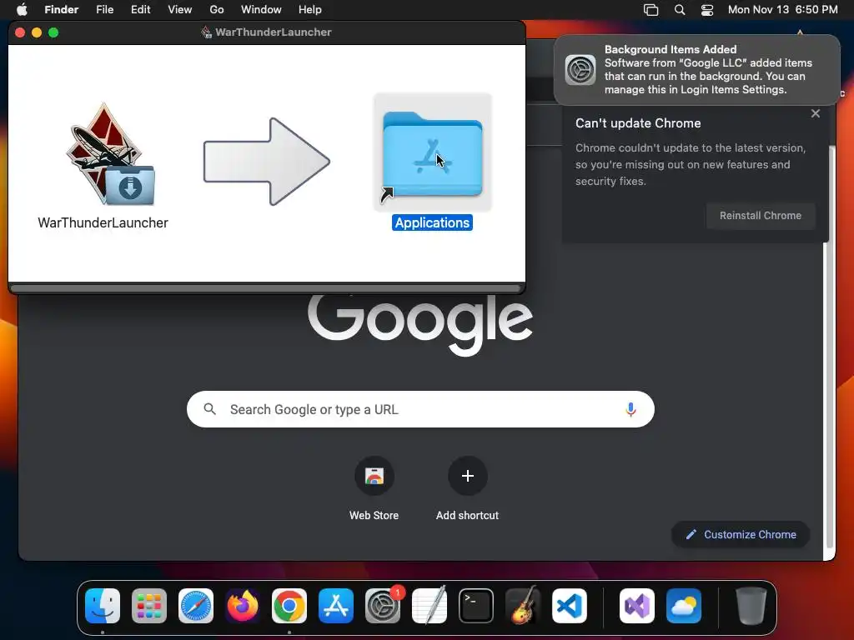Open Stage Manager in the menu bar
854x640 pixels.
pos(651,10)
